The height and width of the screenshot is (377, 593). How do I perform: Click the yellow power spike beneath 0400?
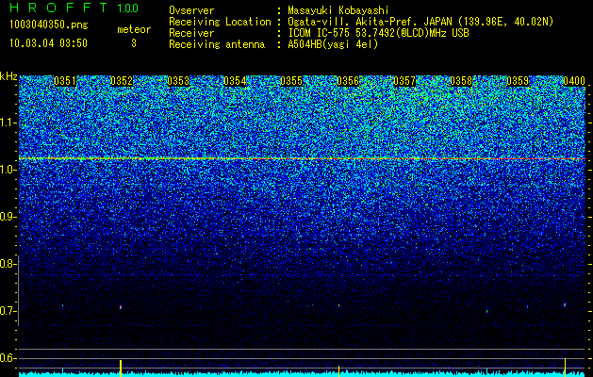565,368
